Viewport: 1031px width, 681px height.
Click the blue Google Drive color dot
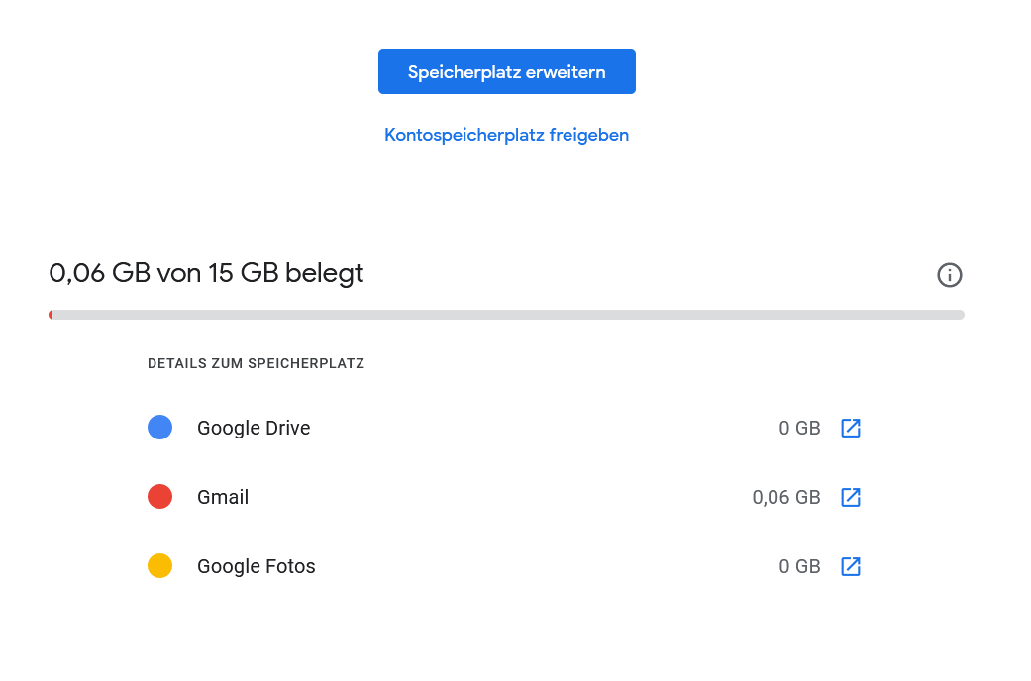[x=159, y=428]
